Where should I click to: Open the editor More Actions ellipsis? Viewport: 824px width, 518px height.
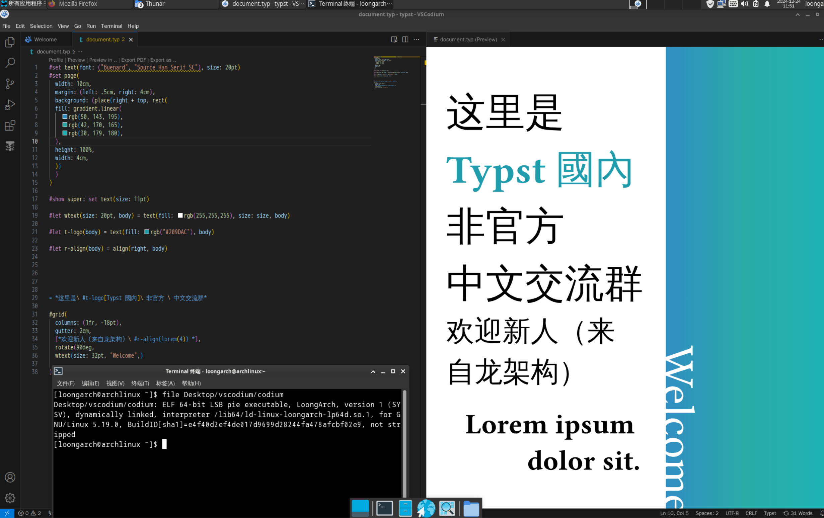pyautogui.click(x=417, y=40)
